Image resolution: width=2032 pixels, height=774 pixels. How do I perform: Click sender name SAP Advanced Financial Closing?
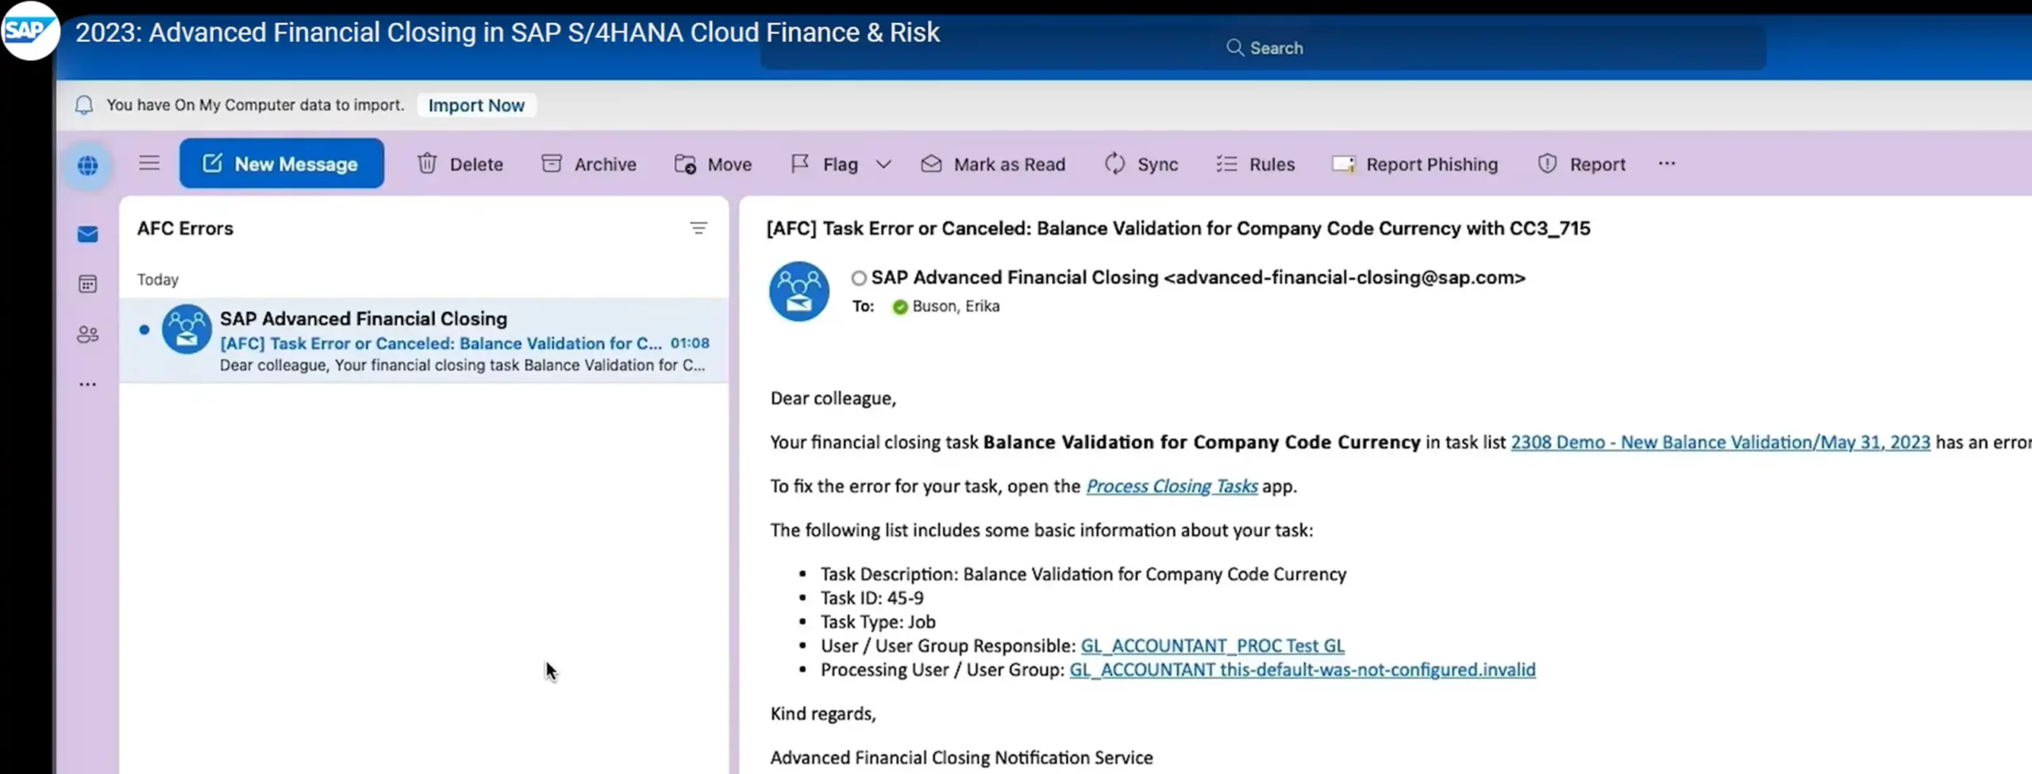pyautogui.click(x=1014, y=278)
